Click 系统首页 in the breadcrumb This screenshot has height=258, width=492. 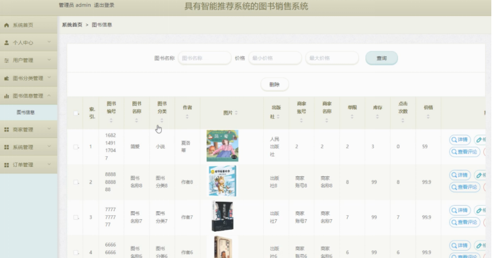pyautogui.click(x=72, y=25)
